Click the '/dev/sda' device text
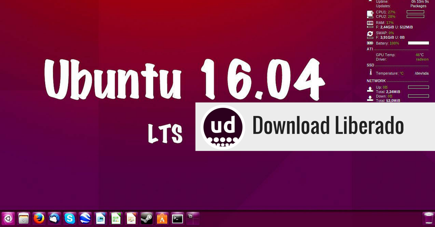The height and width of the screenshot is (227, 435). click(x=422, y=73)
